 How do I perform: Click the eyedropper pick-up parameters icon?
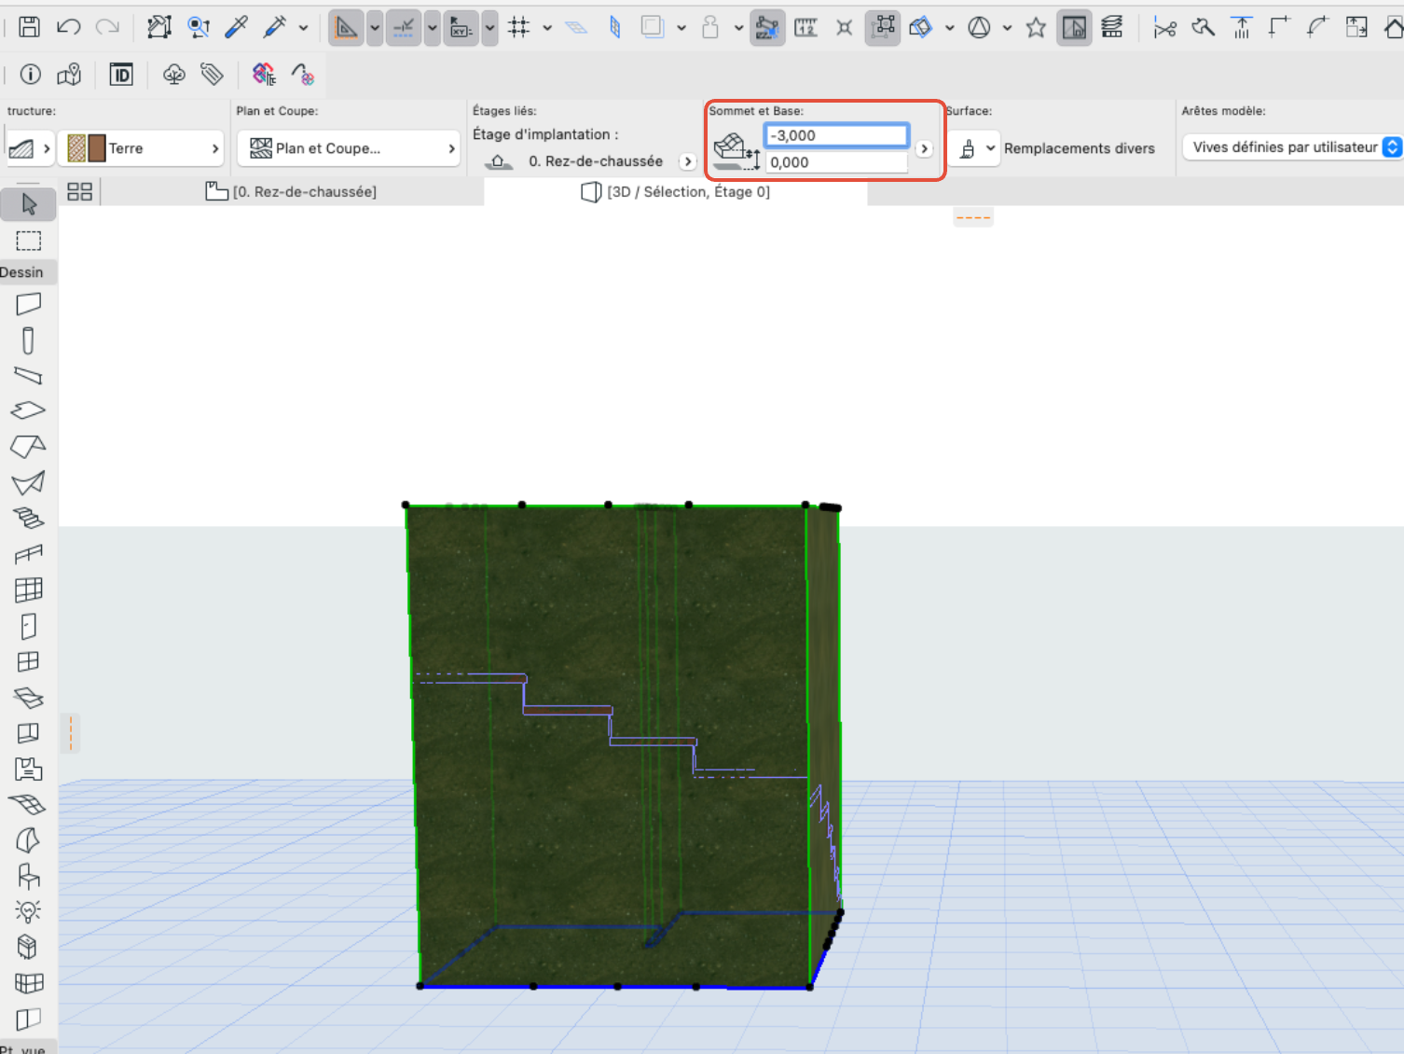(x=236, y=27)
